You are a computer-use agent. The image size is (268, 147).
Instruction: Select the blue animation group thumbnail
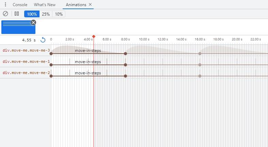tap(18, 27)
